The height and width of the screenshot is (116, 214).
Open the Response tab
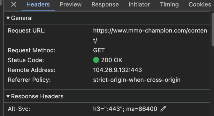coord(105,4)
